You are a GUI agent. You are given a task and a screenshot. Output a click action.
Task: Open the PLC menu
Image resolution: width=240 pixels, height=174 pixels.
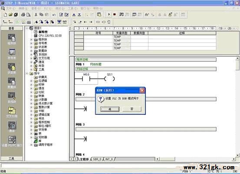(x=48, y=8)
